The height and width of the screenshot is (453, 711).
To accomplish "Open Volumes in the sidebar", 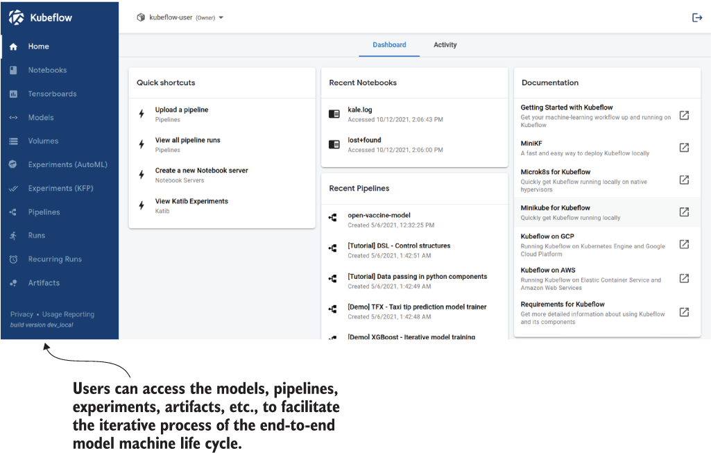I will point(60,141).
